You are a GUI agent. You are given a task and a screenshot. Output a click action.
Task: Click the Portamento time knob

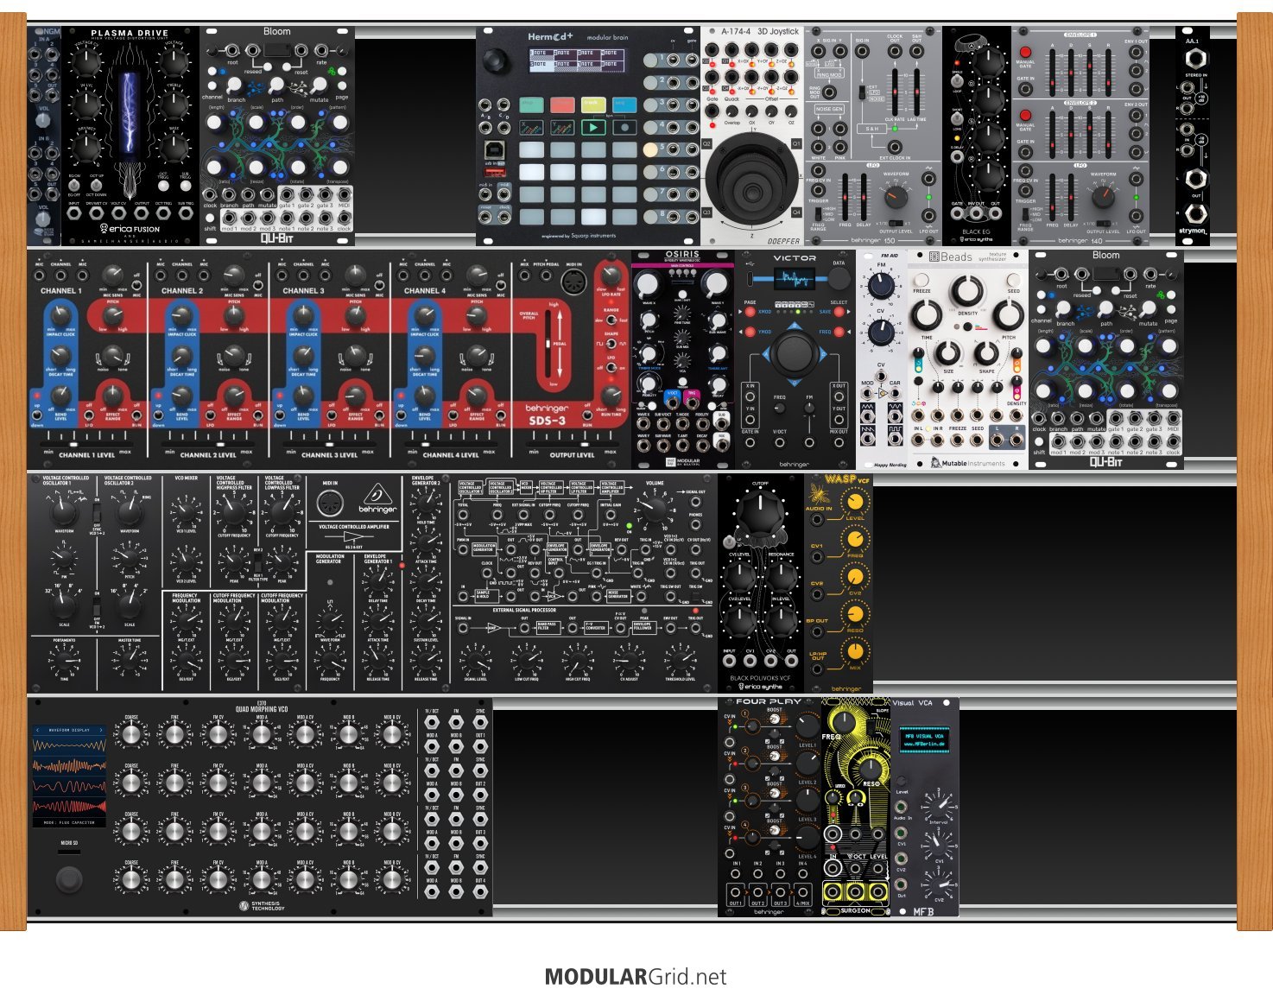pos(64,661)
